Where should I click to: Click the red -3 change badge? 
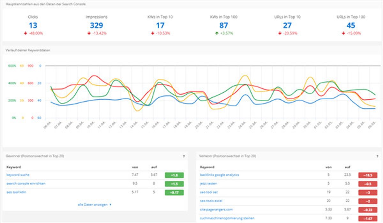[x=368, y=192]
